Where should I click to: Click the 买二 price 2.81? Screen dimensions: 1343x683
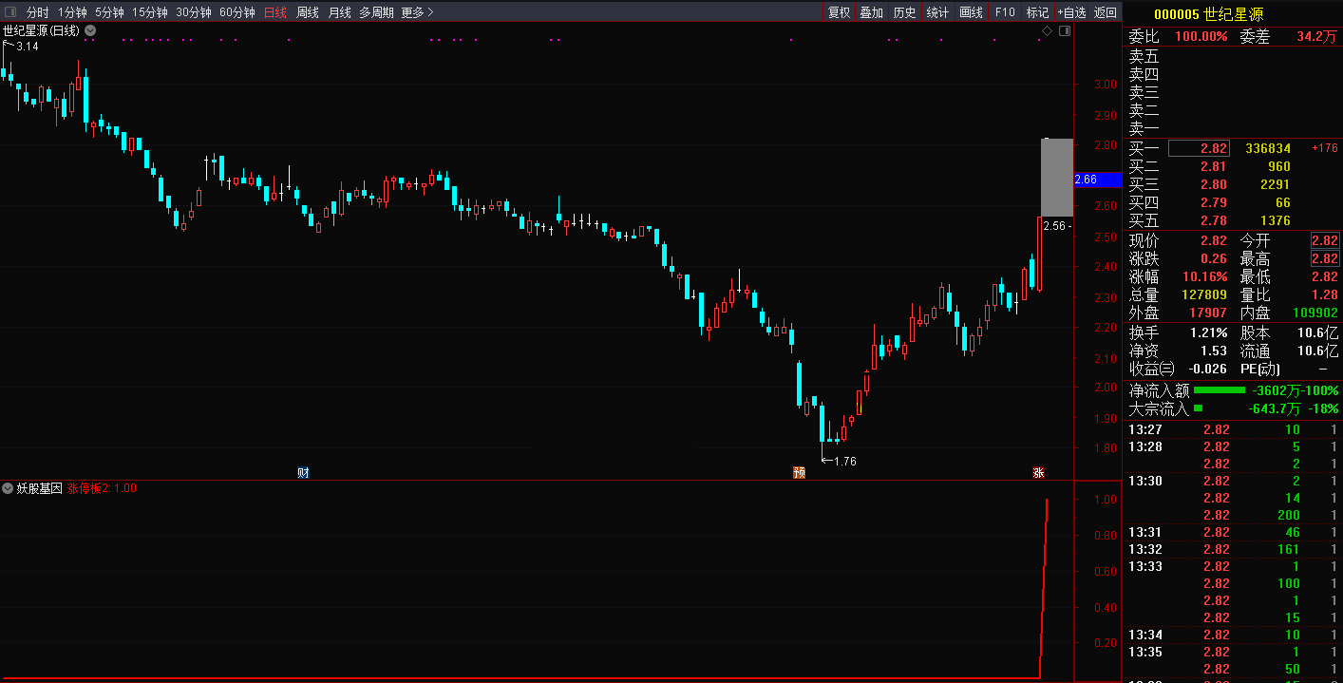click(x=1213, y=166)
